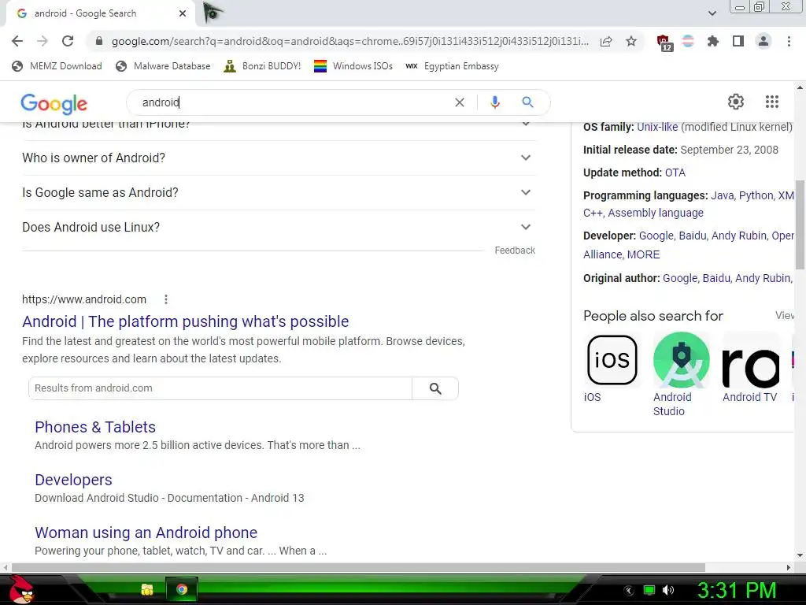Open the file manager taskbar icon
Screen dimensions: 806x605
click(147, 589)
